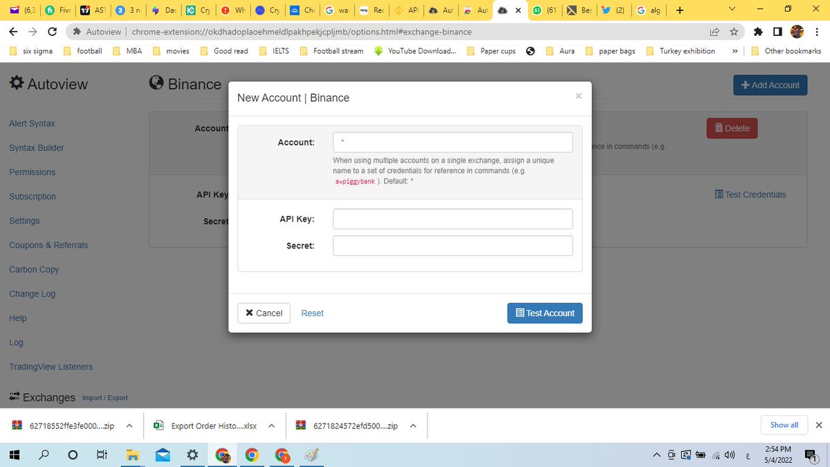
Task: Open the YouTube Download bookmark
Action: tap(415, 51)
